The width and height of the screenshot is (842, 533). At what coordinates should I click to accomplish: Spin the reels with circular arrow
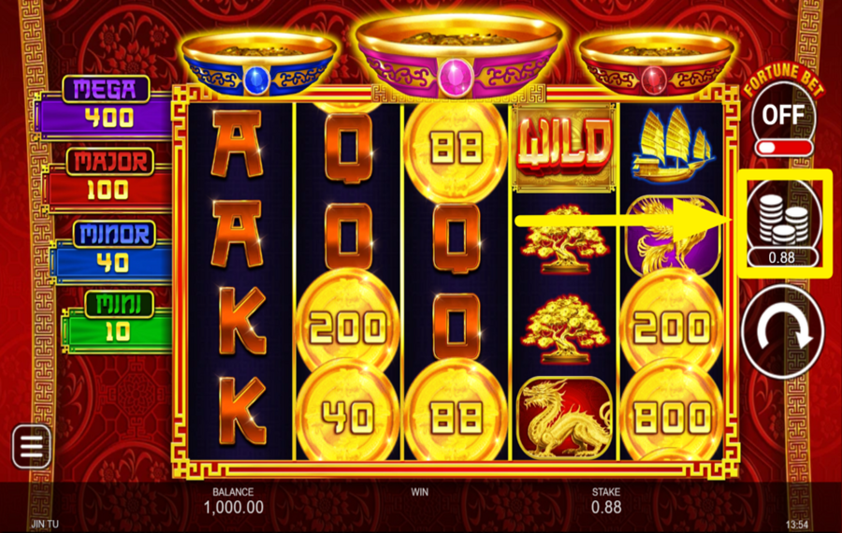click(x=782, y=332)
